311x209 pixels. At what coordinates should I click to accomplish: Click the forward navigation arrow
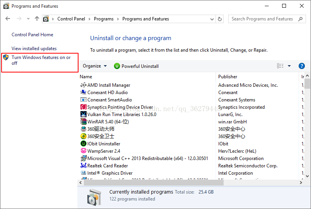pyautogui.click(x=19, y=19)
